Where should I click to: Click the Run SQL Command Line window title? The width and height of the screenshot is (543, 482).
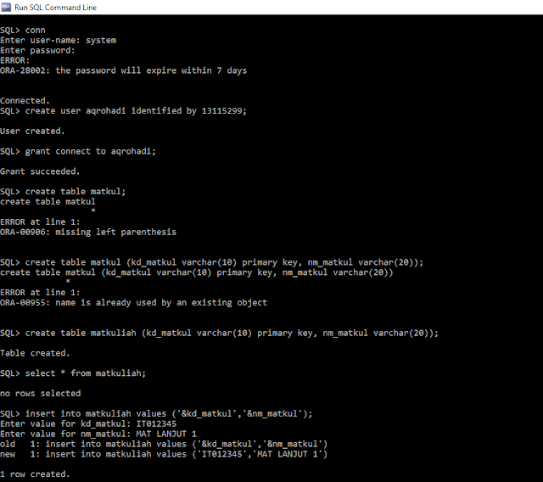(55, 8)
